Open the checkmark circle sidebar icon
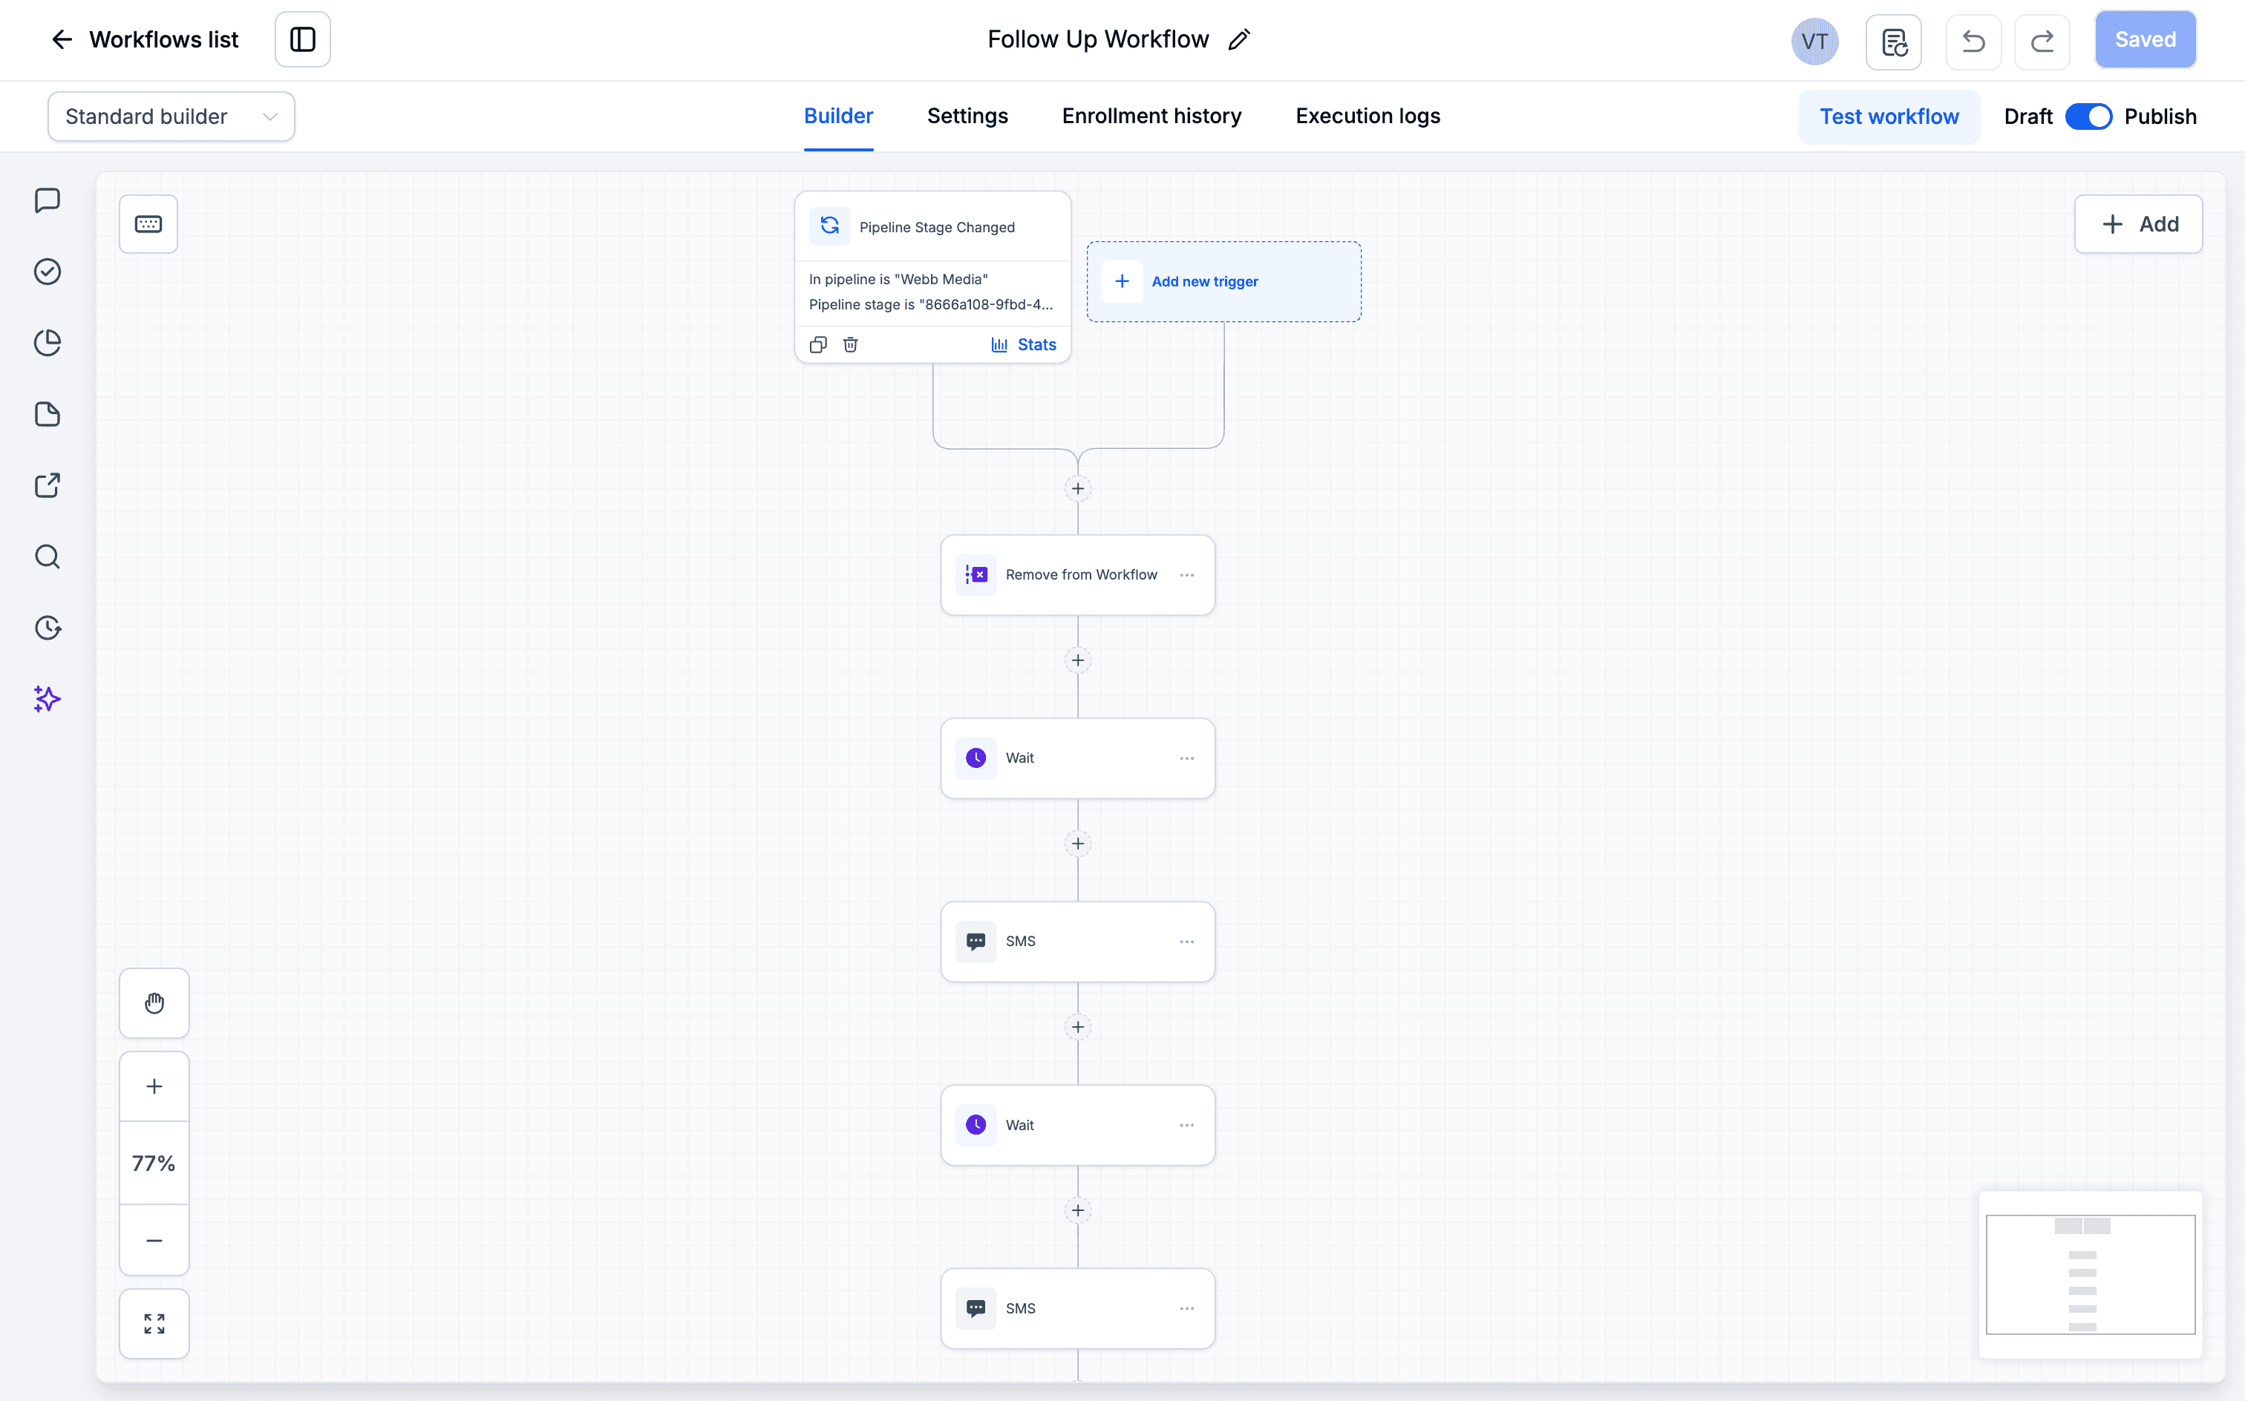 point(48,272)
